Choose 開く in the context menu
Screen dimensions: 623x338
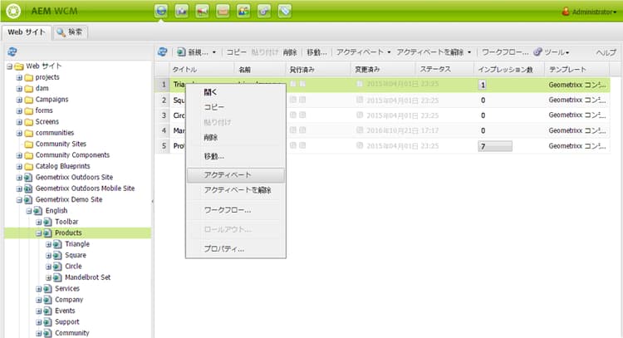pyautogui.click(x=236, y=92)
